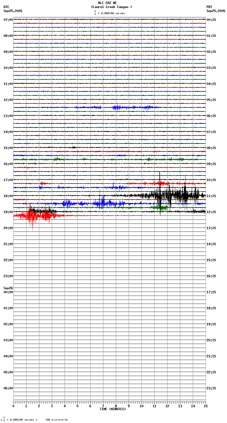Select the 20:00 UTC row label

point(8,228)
